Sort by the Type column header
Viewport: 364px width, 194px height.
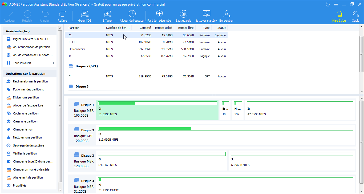pyautogui.click(x=206, y=28)
